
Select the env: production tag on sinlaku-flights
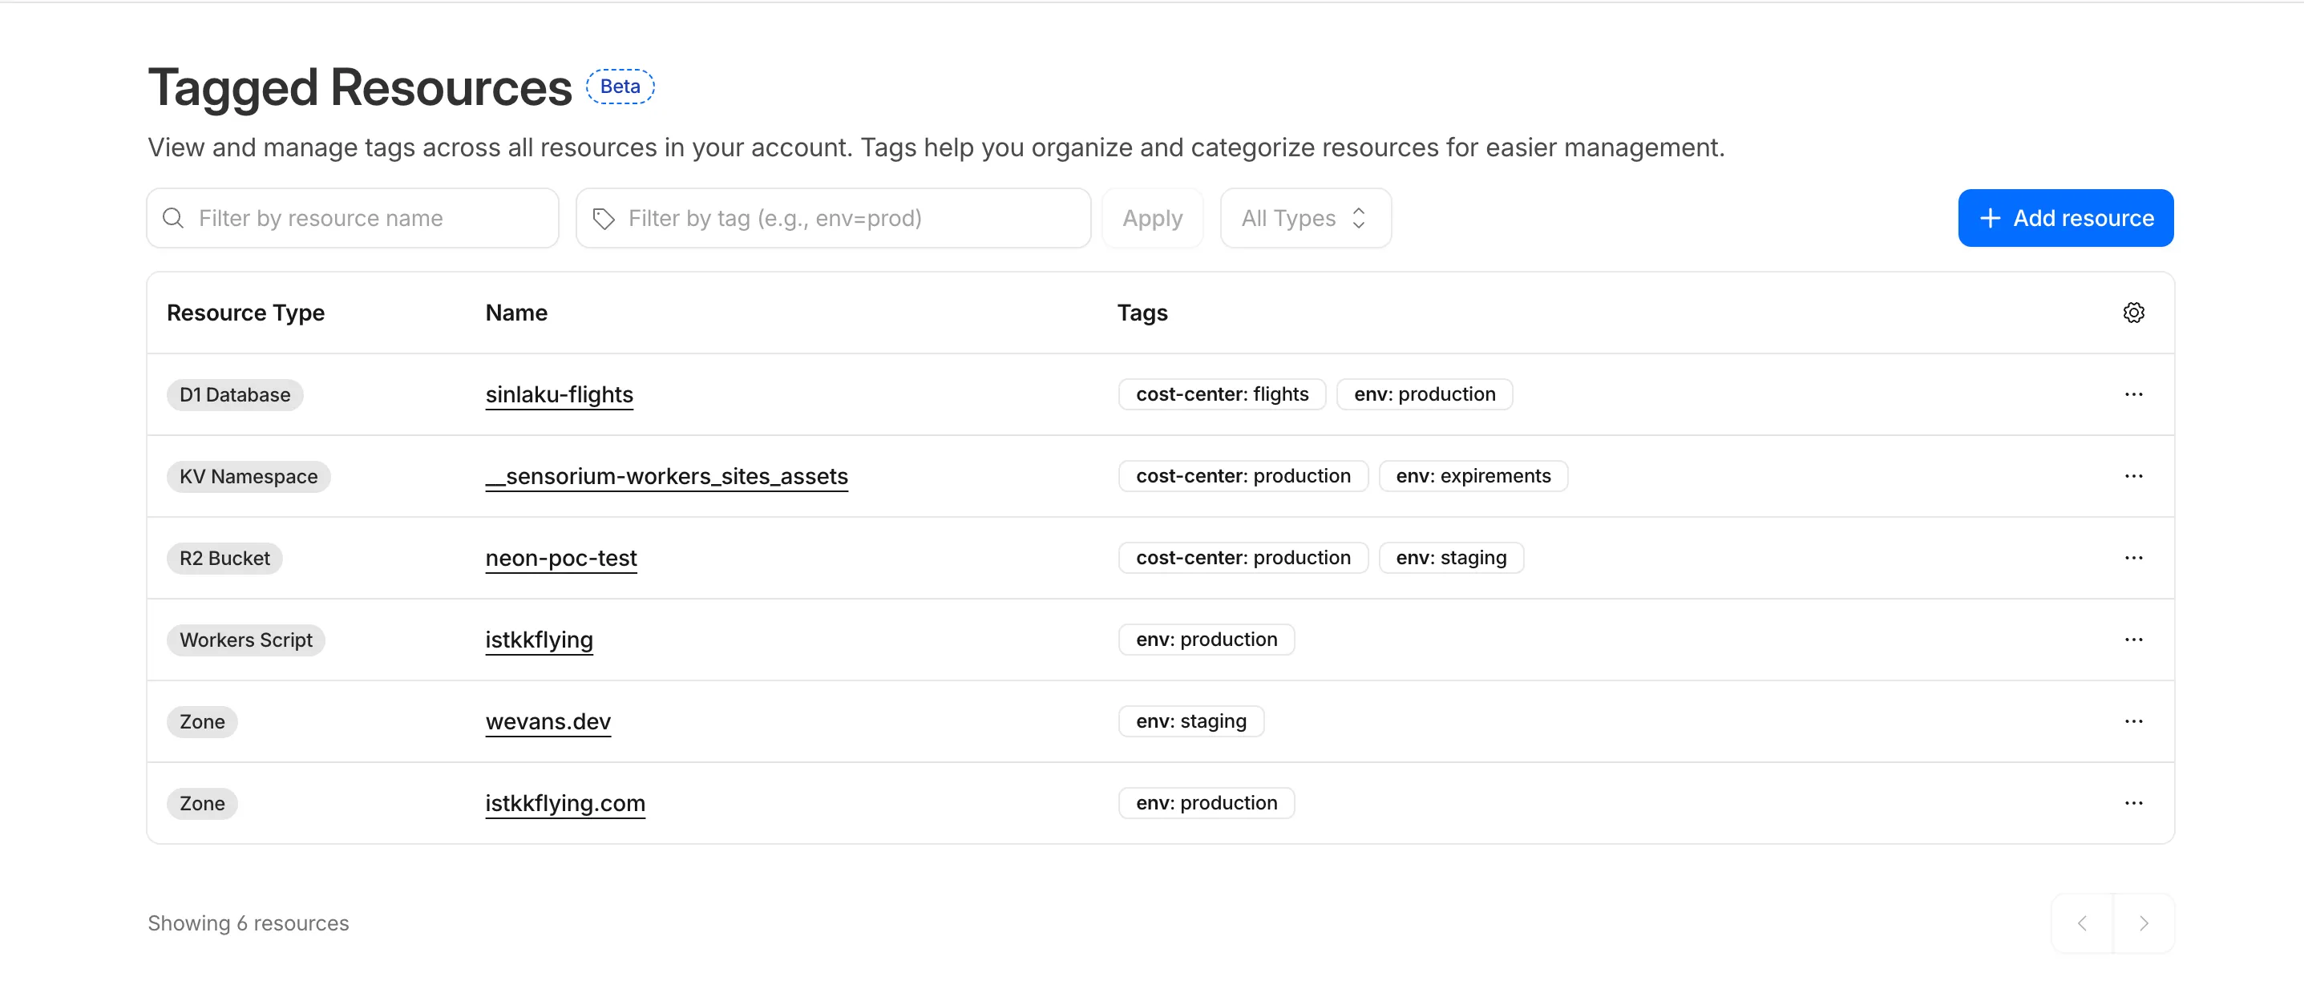pos(1424,394)
